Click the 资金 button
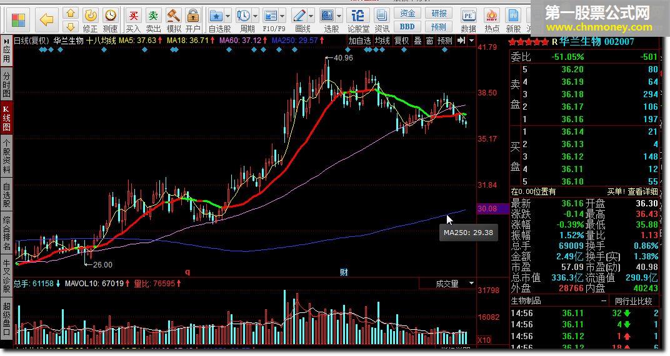670x356 pixels. tap(407, 13)
